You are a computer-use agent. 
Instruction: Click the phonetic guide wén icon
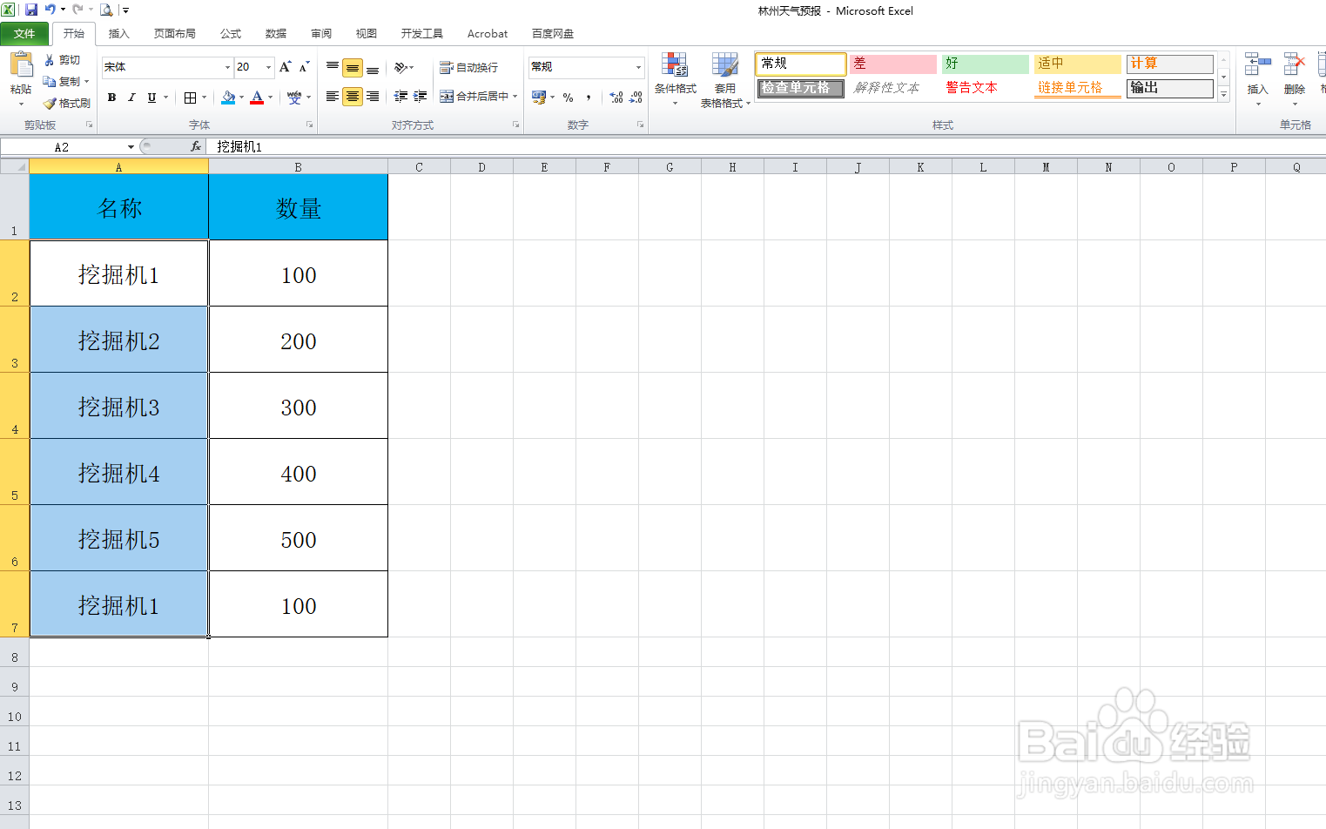[294, 98]
